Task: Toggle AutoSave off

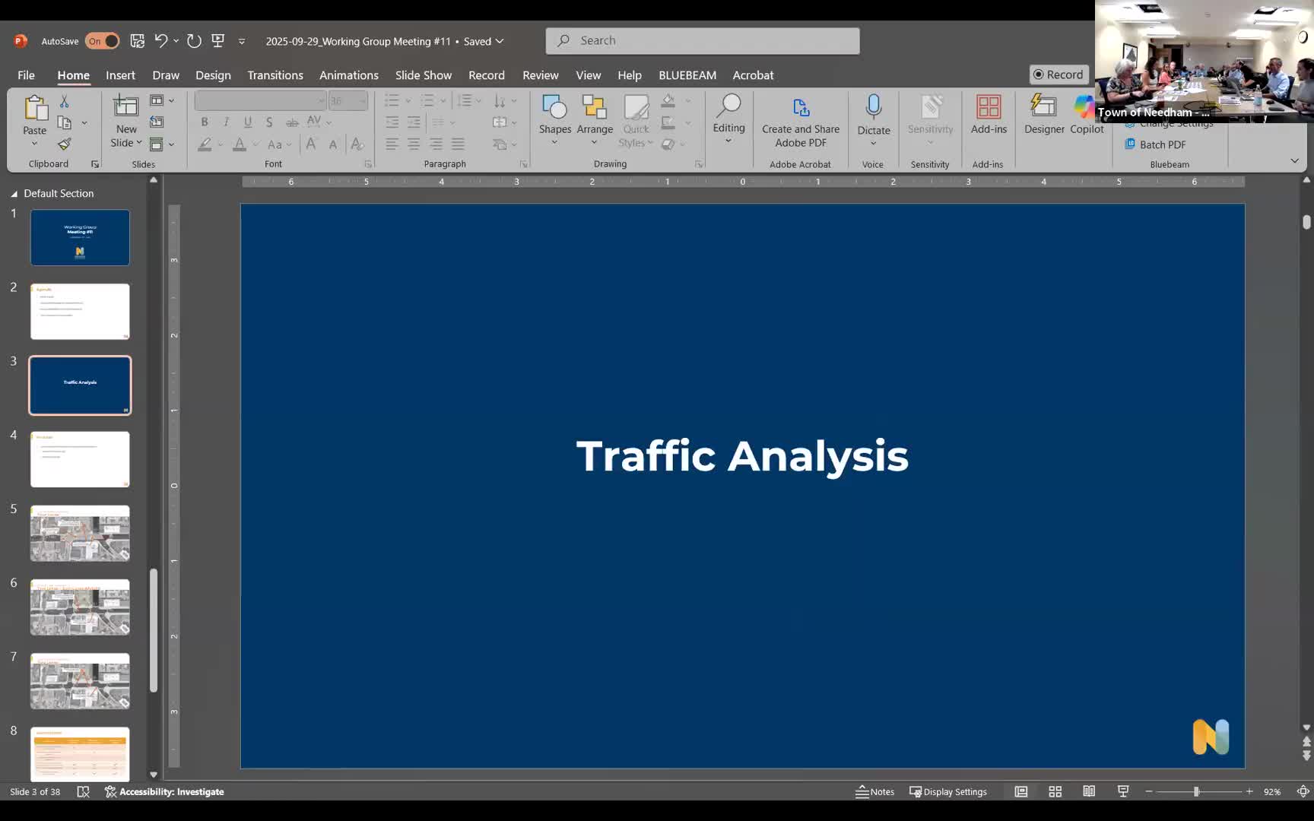Action: (102, 41)
